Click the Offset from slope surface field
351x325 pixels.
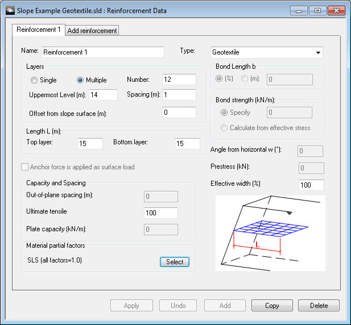(x=179, y=113)
